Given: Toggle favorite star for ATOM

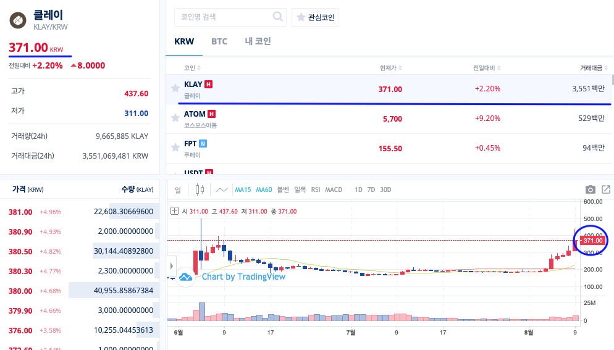Looking at the screenshot, I should click(175, 117).
